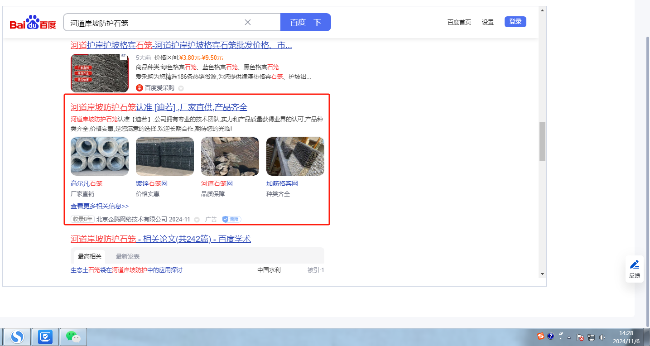The image size is (650, 346).
Task: Expand dropdown arrow beside 百度爱采购
Action: [x=181, y=88]
